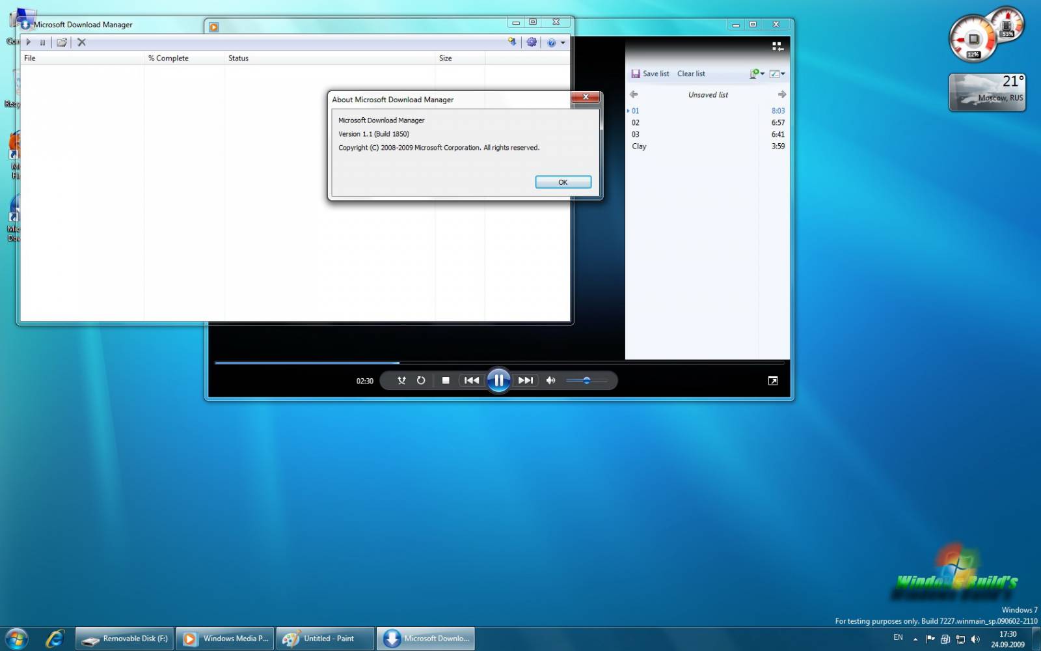Click the previous list back arrow
This screenshot has height=651, width=1041.
[x=634, y=94]
